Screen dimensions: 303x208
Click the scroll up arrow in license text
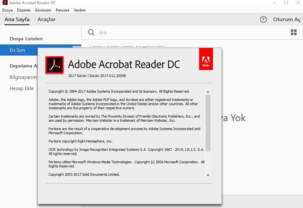[x=208, y=92]
